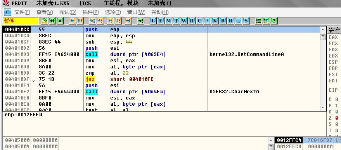Open the Memory map via M button
Screen dimensions: 341x150
point(168,21)
